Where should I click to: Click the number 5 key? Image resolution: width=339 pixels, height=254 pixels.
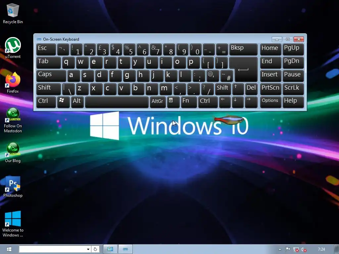pos(129,50)
